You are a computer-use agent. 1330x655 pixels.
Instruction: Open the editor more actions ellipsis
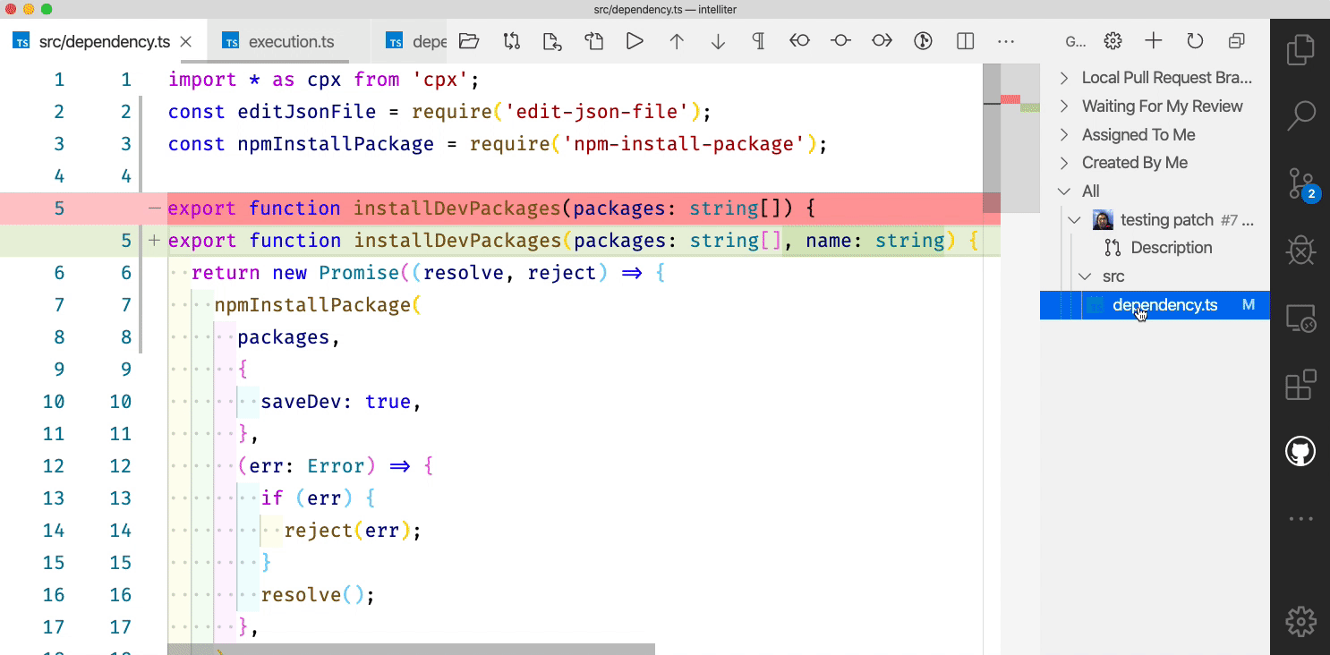tap(1006, 41)
